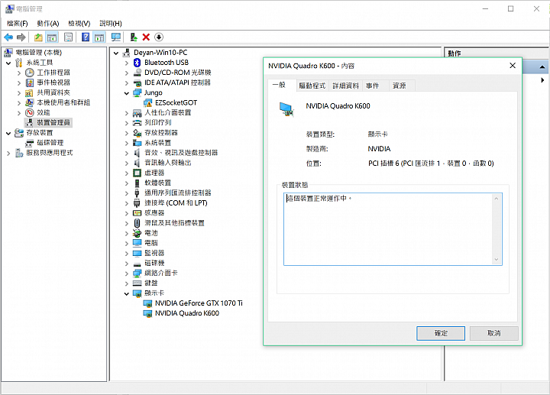Switch to the 詳細資料 tab
The image size is (550, 395).
[346, 86]
